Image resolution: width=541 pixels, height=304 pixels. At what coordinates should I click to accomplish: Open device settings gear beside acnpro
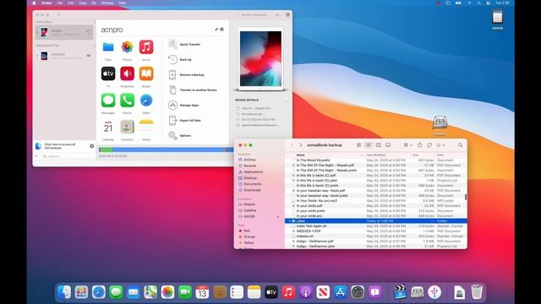point(221,30)
